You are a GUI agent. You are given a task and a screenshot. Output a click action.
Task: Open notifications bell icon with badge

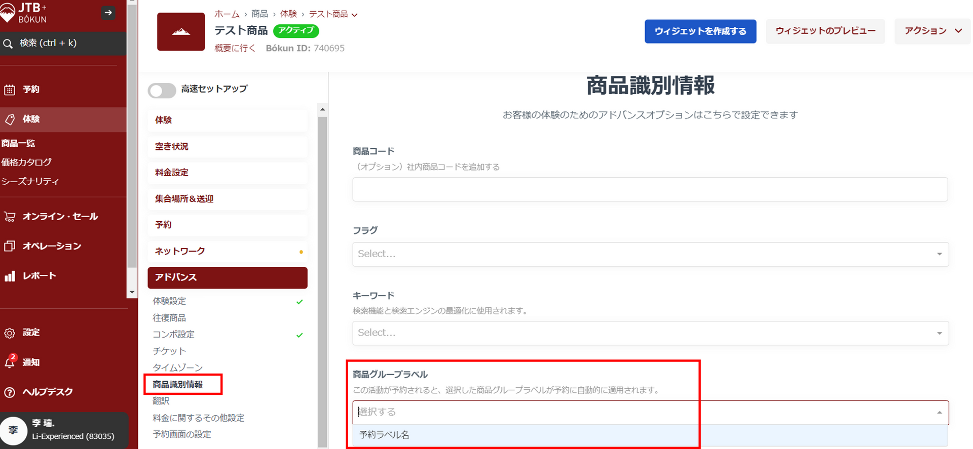[x=10, y=362]
